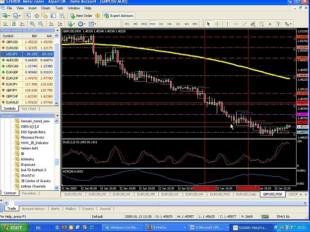Switch chart to line chart mode
This screenshot has height=232, width=310.
[22, 24]
